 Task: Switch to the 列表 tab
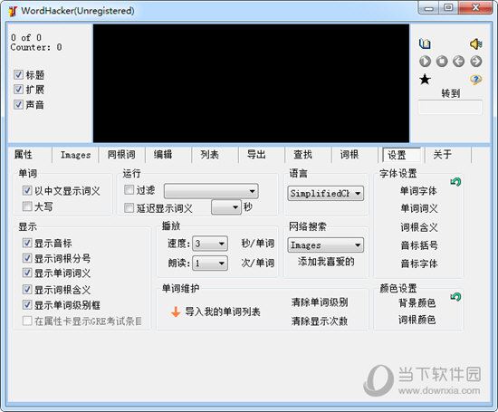(210, 155)
